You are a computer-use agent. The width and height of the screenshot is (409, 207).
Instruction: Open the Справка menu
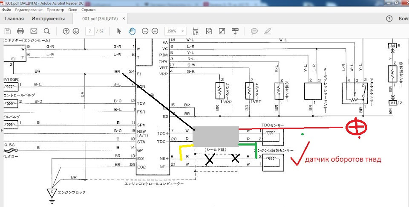coord(89,10)
